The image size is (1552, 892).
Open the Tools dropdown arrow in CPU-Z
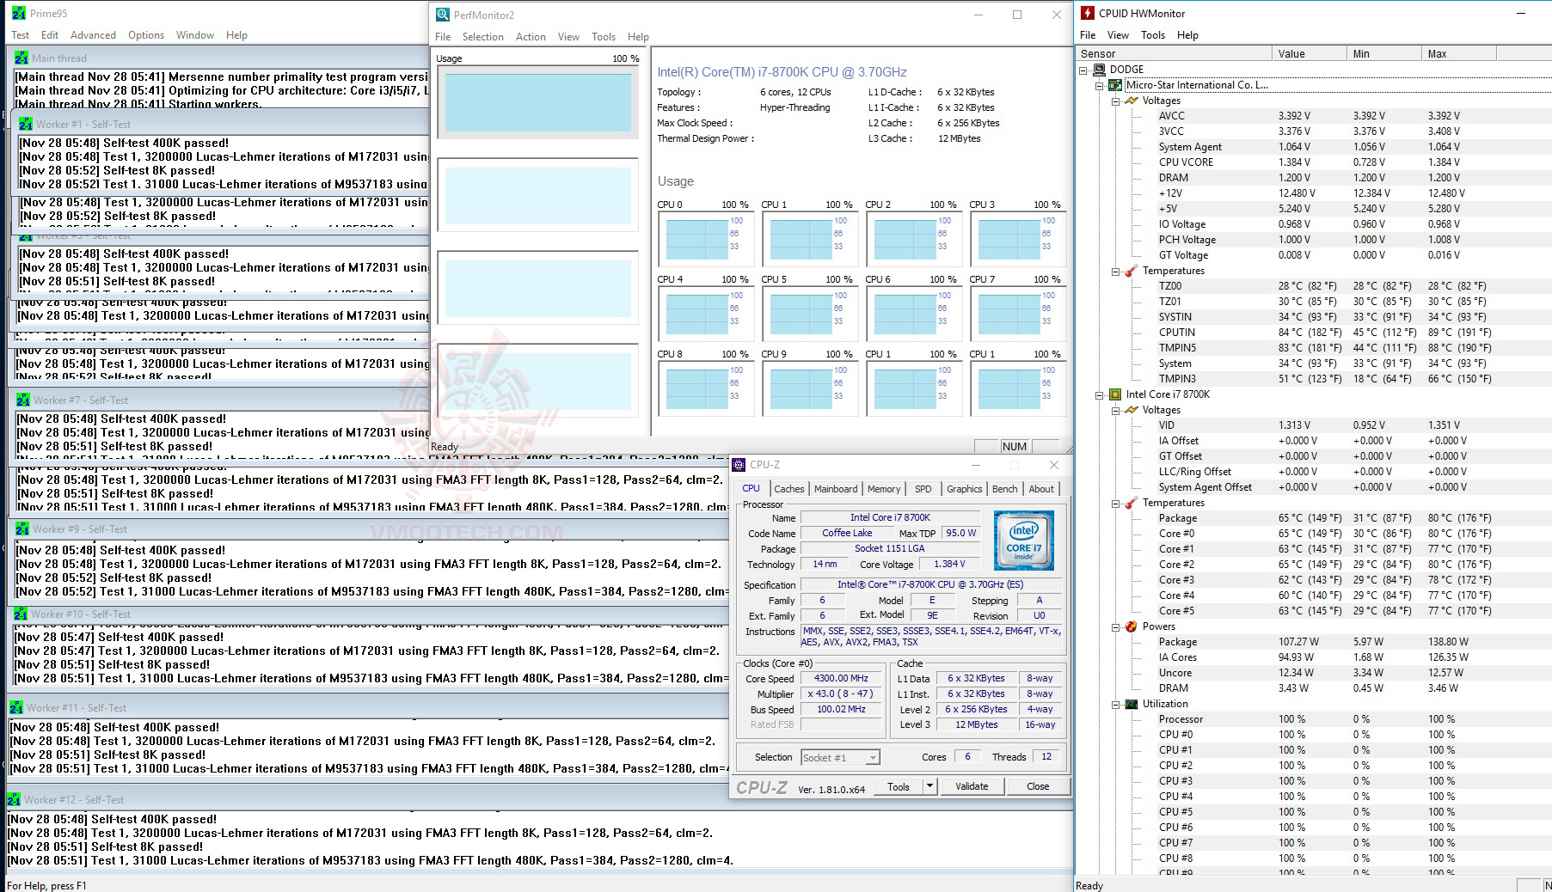tap(929, 786)
